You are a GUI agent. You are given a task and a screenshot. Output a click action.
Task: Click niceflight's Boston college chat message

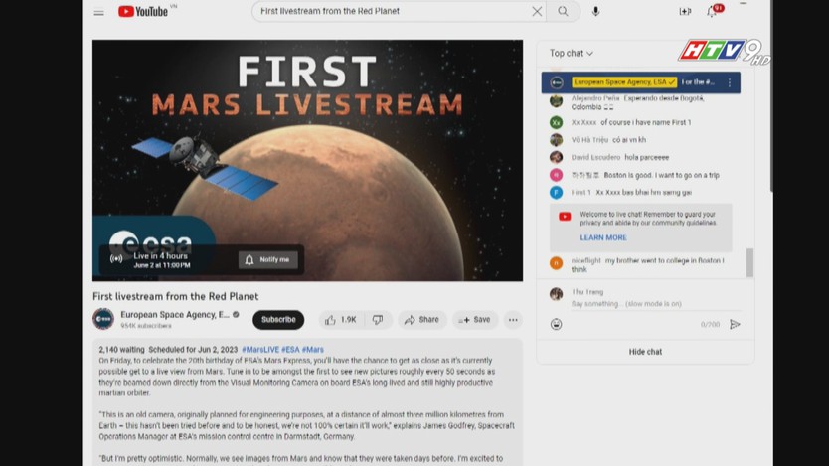648,265
